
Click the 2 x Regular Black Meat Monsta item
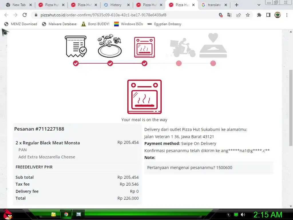[48, 143]
